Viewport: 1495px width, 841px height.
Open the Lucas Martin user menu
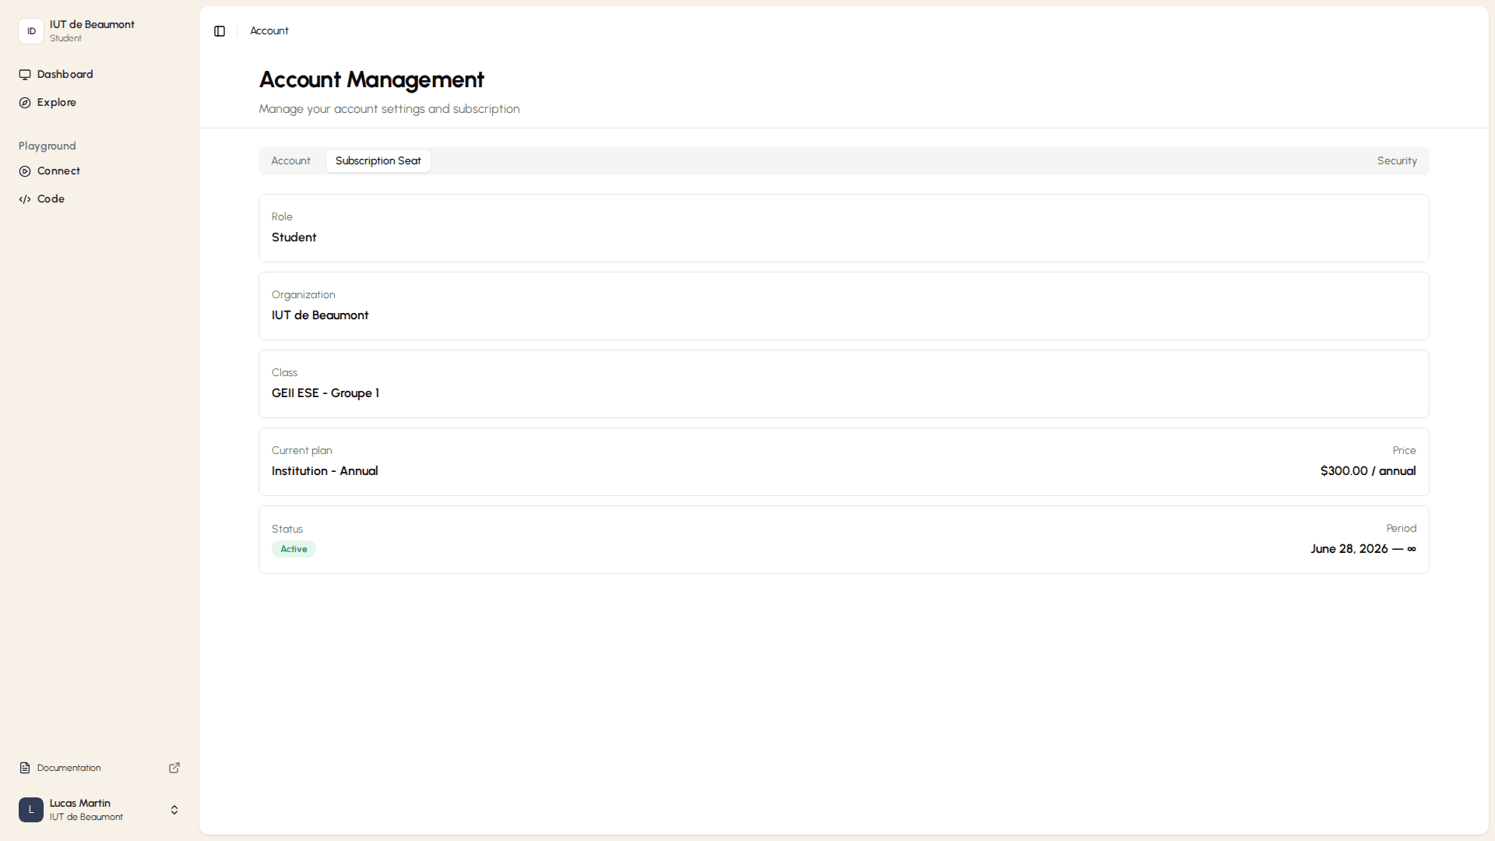(x=100, y=810)
